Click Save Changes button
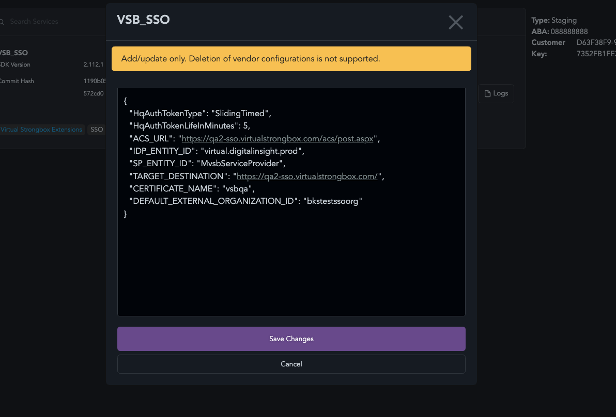 click(x=291, y=339)
